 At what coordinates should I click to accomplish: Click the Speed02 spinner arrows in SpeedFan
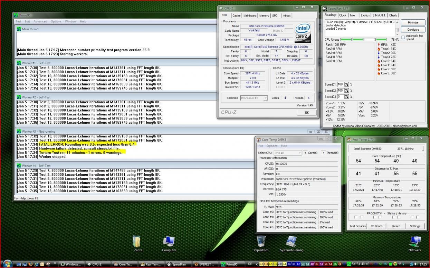coord(347,91)
